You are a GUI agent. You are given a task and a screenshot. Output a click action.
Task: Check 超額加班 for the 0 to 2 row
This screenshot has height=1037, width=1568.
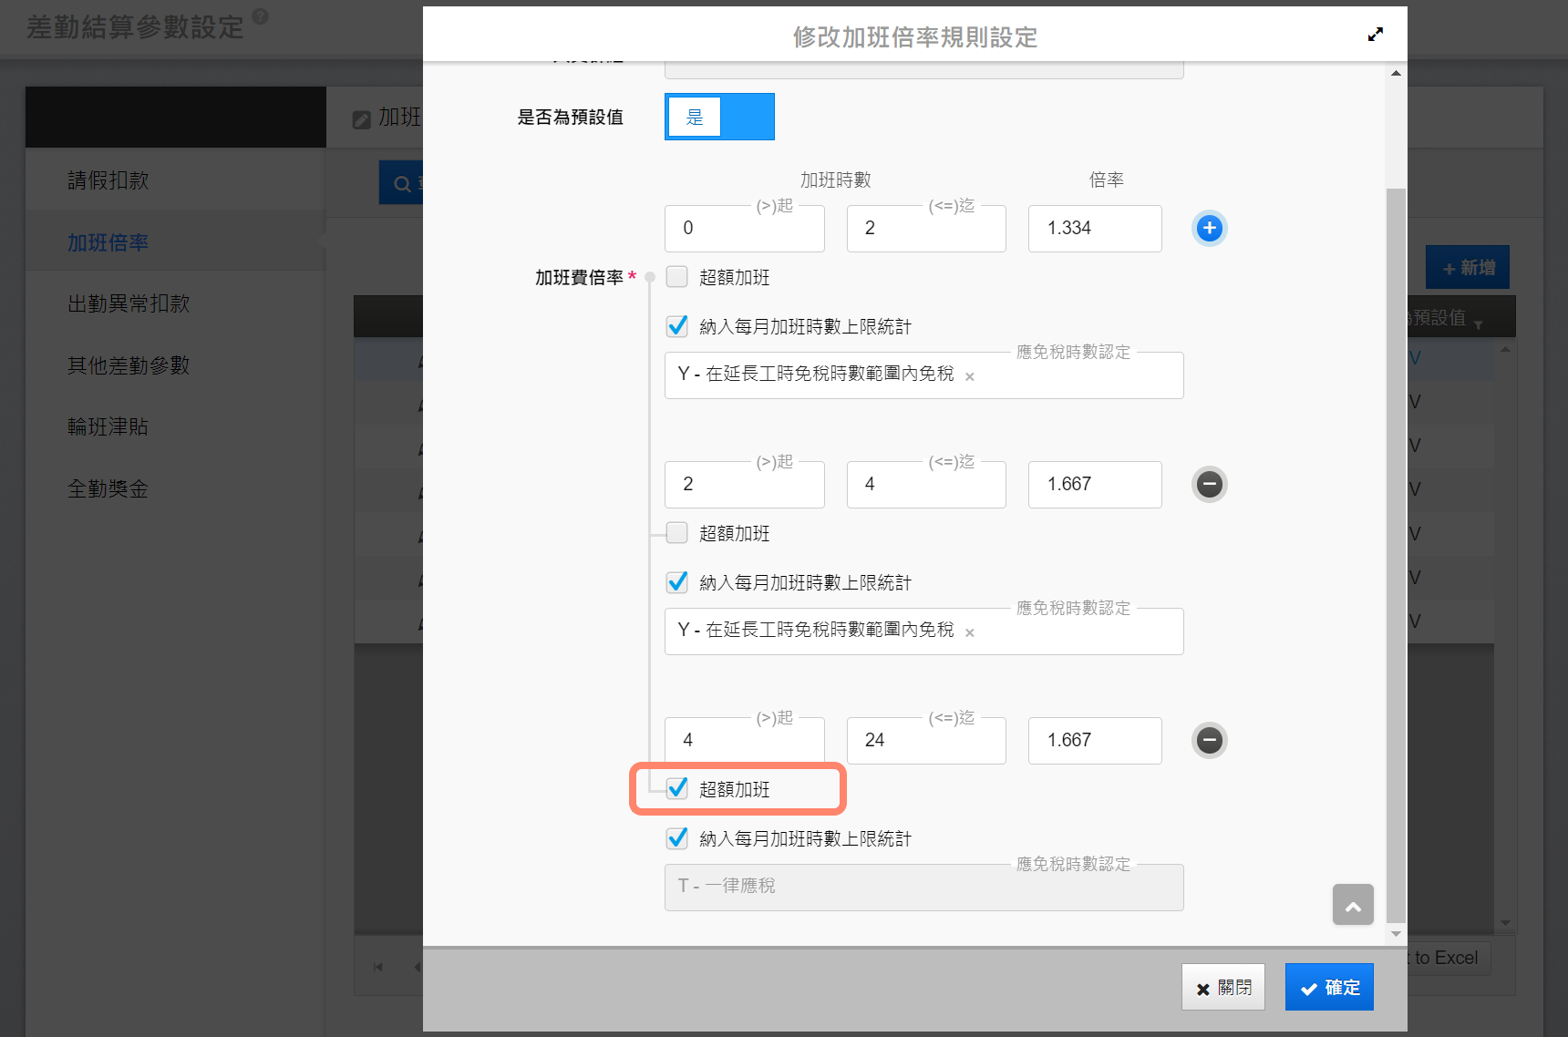(x=676, y=277)
